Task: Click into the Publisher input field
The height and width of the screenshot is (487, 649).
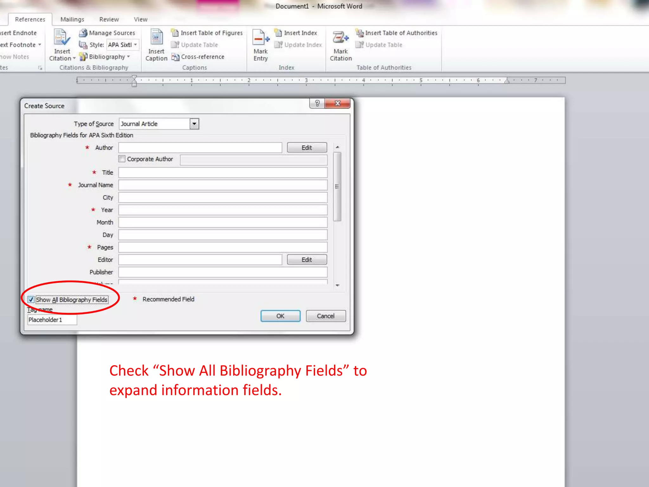Action: click(223, 272)
